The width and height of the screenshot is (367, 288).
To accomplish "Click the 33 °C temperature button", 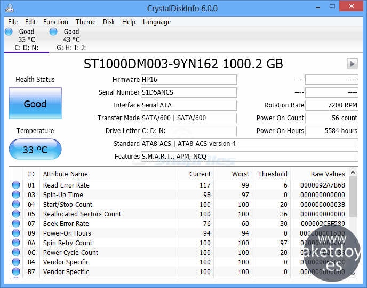I will pos(35,149).
